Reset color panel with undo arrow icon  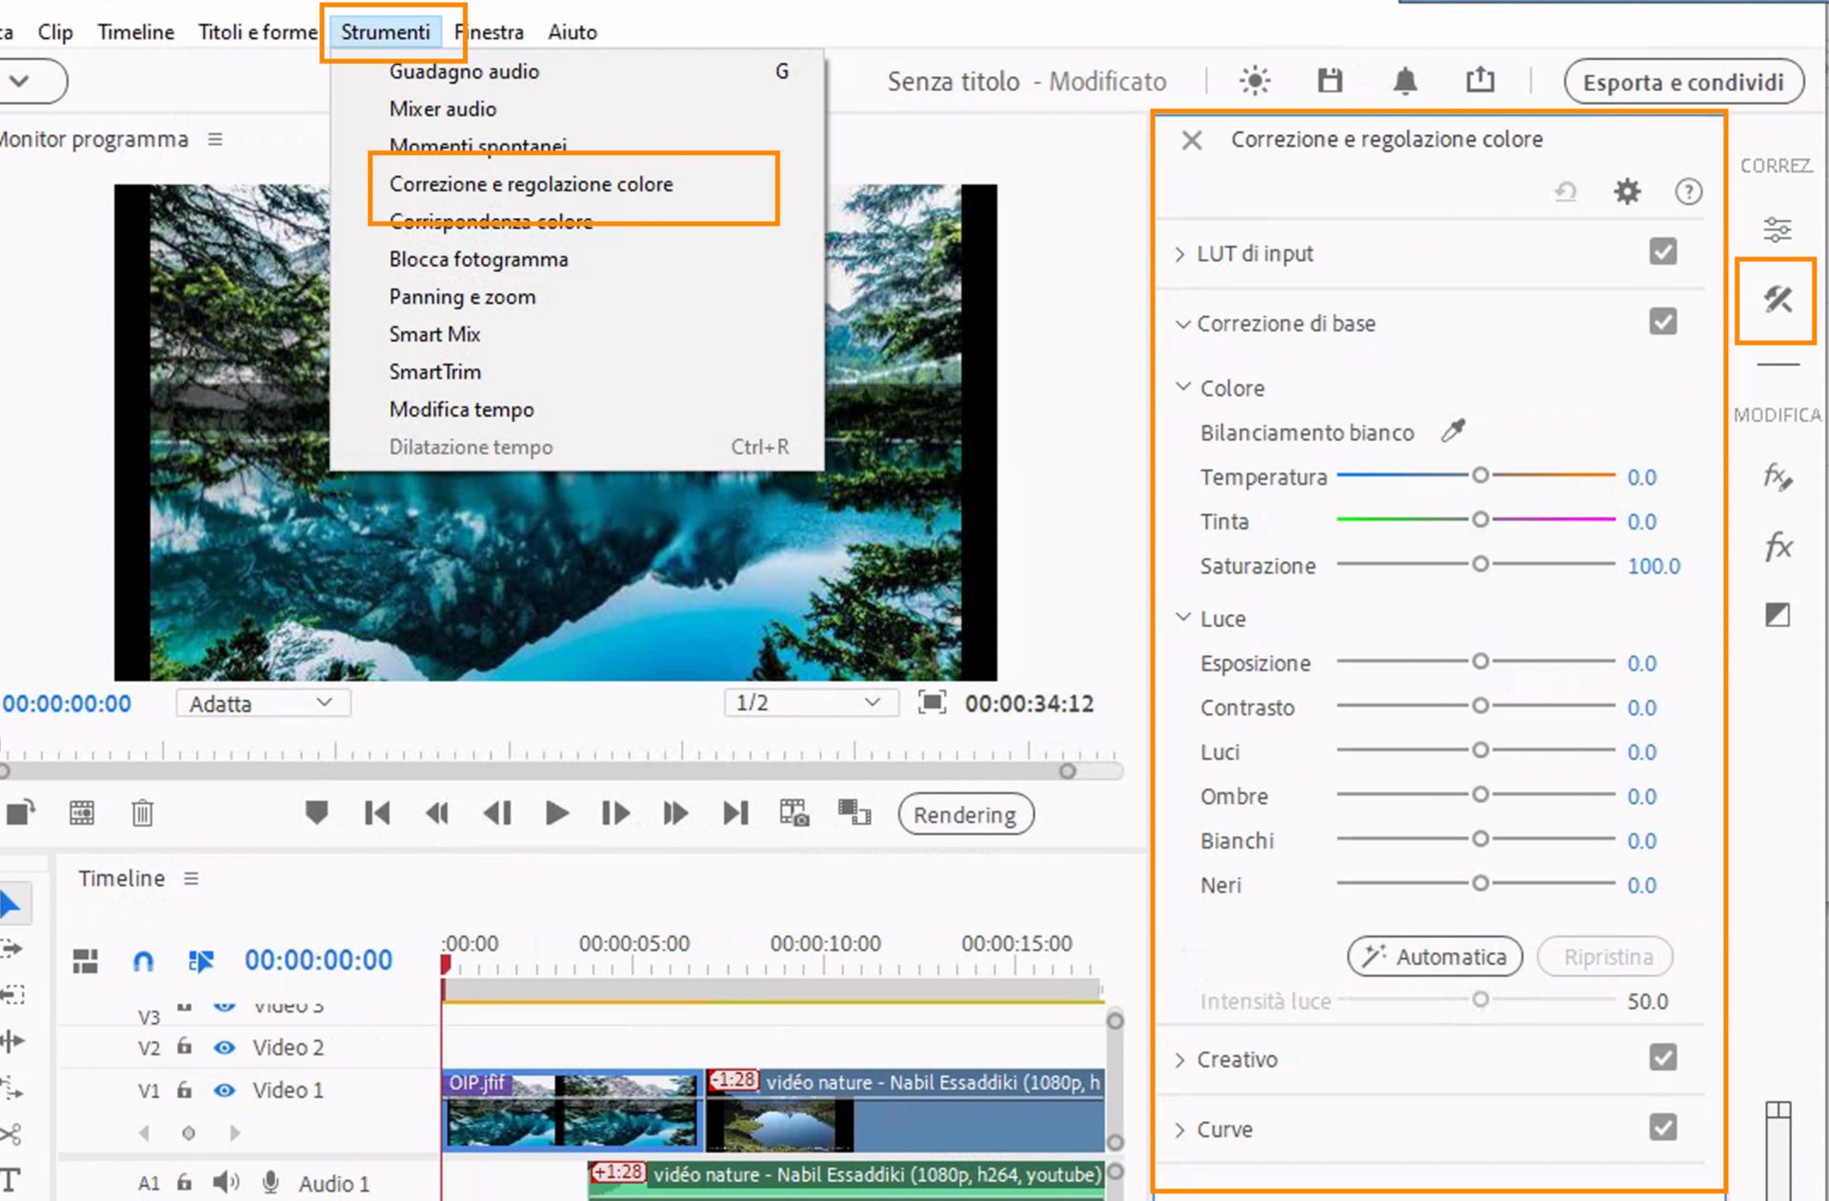pyautogui.click(x=1565, y=191)
